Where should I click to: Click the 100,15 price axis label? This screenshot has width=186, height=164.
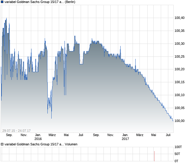pyautogui.click(x=179, y=82)
